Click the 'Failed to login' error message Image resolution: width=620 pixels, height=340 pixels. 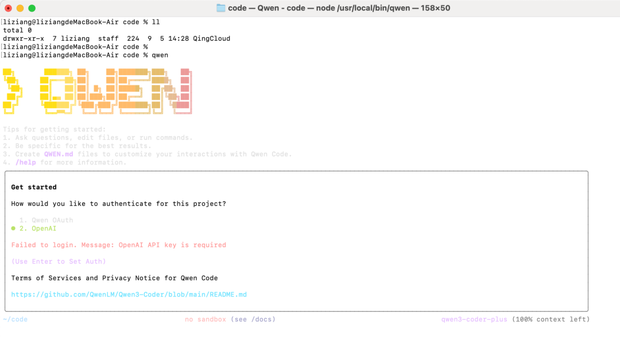(x=119, y=245)
